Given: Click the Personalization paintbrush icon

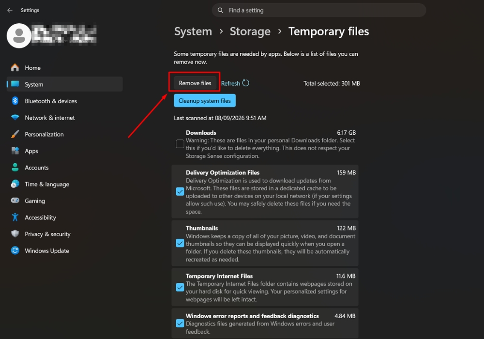Looking at the screenshot, I should tap(15, 134).
